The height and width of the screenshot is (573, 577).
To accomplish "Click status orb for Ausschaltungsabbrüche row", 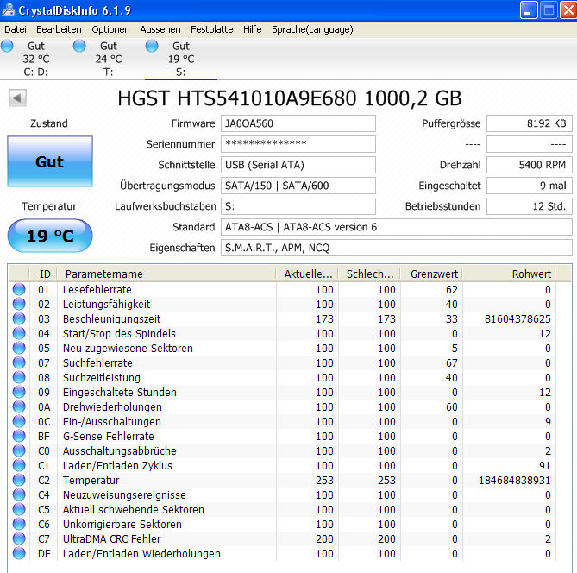I will (x=19, y=450).
